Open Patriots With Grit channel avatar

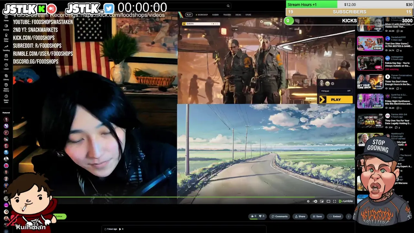click(x=387, y=116)
